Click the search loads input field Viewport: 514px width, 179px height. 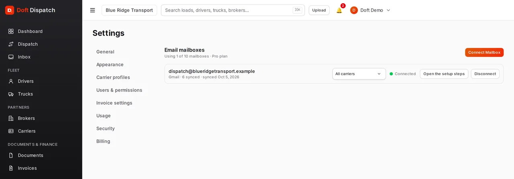tap(233, 10)
